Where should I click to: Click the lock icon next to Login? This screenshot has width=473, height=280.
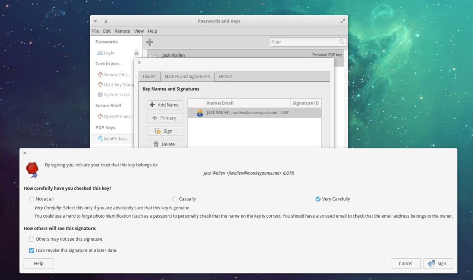tap(136, 53)
